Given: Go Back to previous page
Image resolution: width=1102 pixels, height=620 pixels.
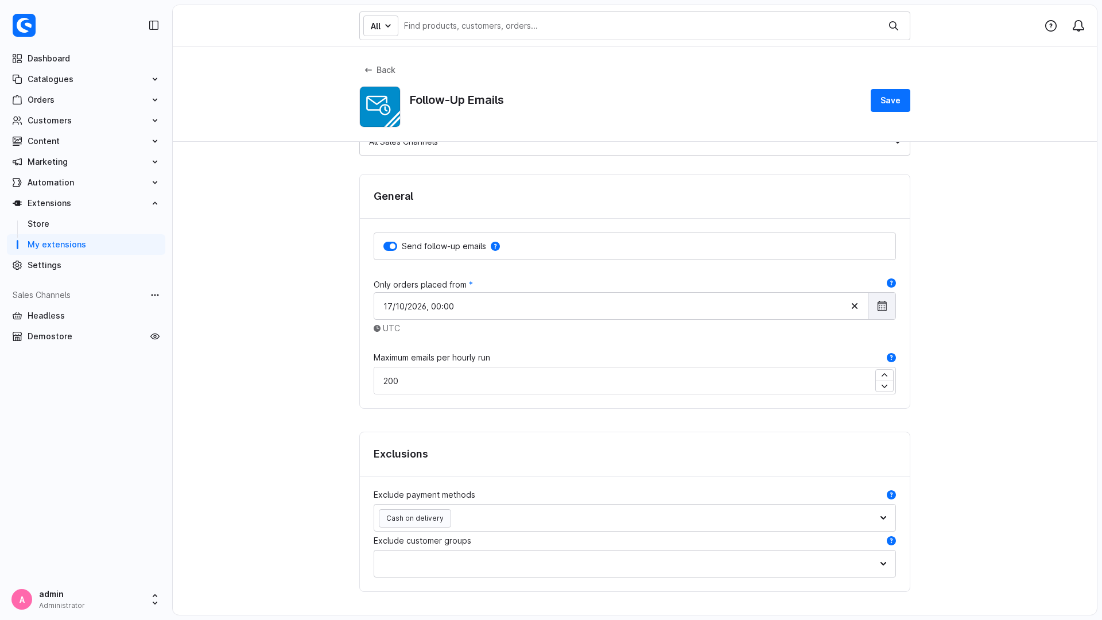Looking at the screenshot, I should pos(379,70).
